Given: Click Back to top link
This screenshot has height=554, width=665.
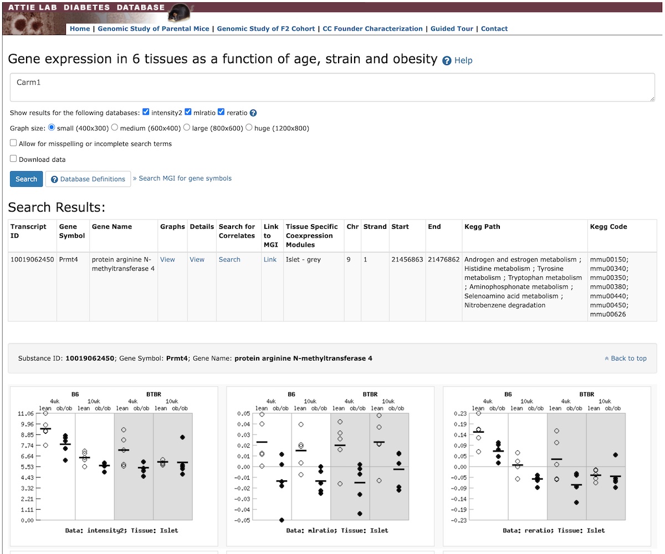Looking at the screenshot, I should [x=625, y=358].
